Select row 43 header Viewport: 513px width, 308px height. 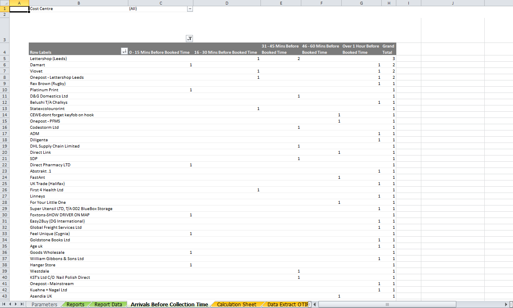pyautogui.click(x=5, y=296)
